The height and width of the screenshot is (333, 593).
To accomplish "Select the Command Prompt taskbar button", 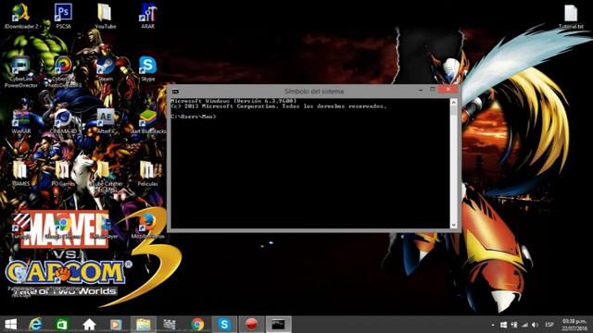I will (x=278, y=325).
